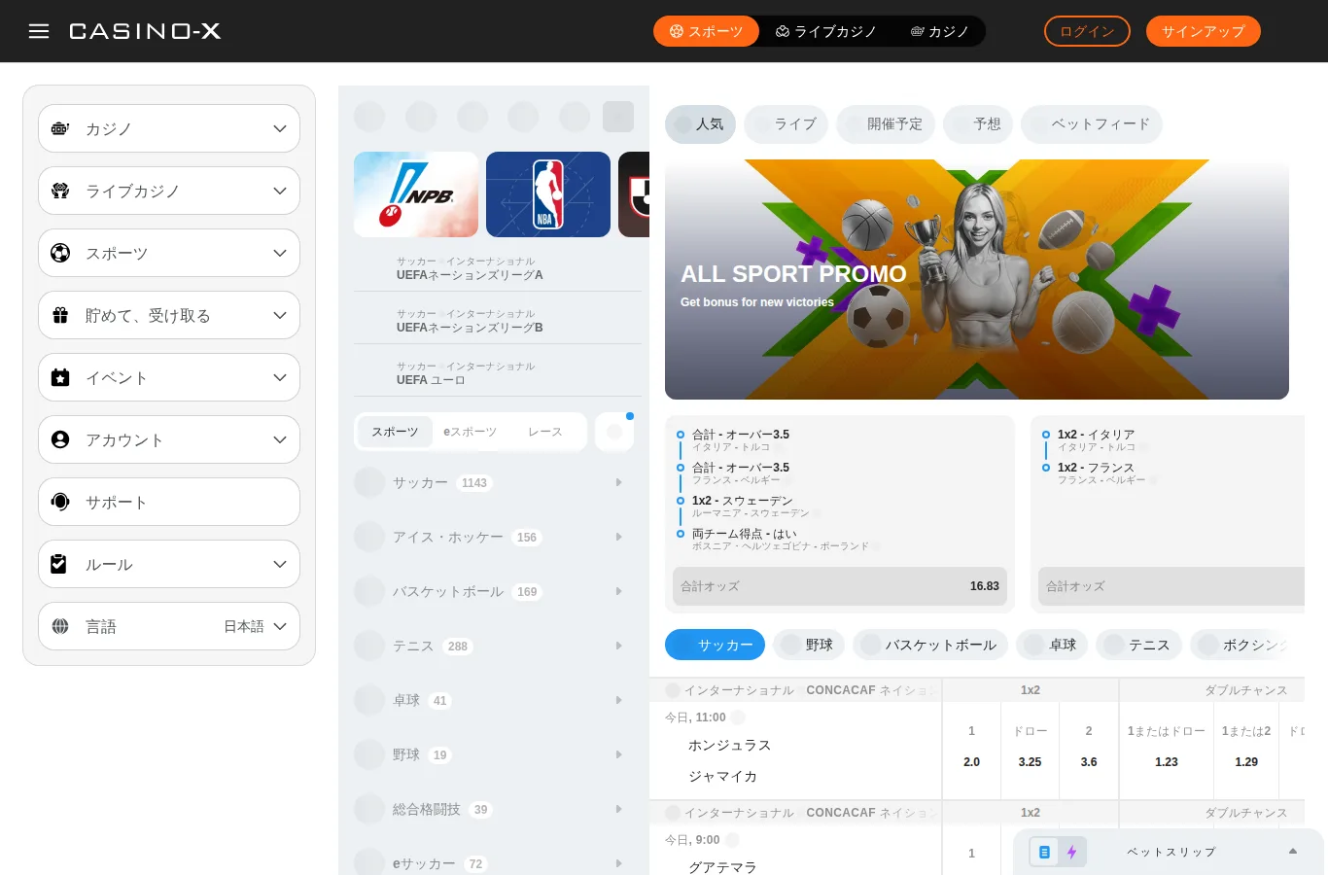Screen dimensions: 1328x875
Task: Click the Support headset icon
Action: (x=60, y=502)
